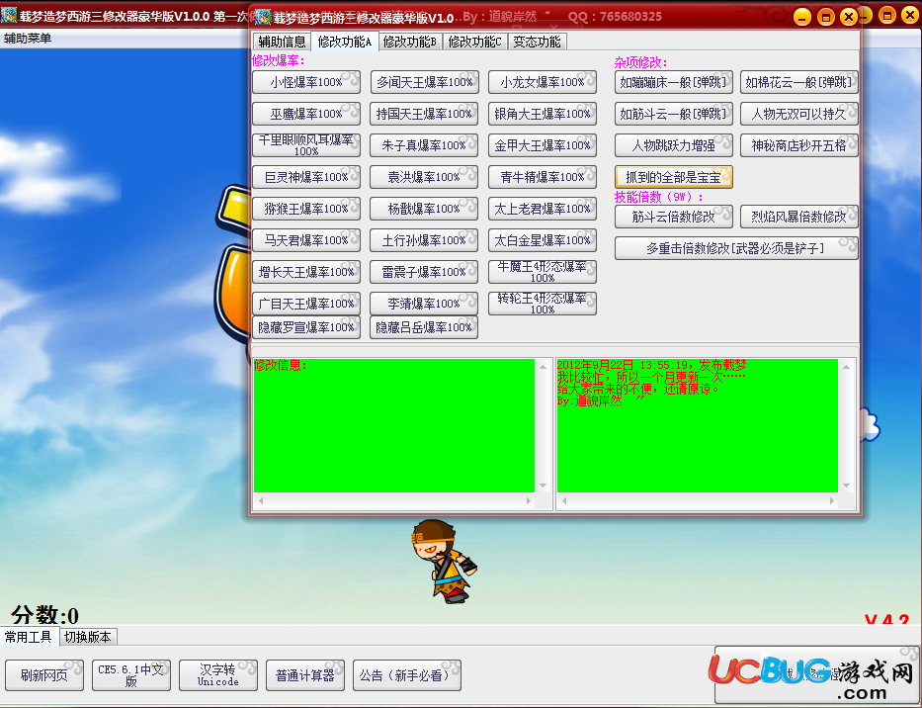Activate 银角大王爆率100%
The height and width of the screenshot is (708, 922).
(543, 114)
